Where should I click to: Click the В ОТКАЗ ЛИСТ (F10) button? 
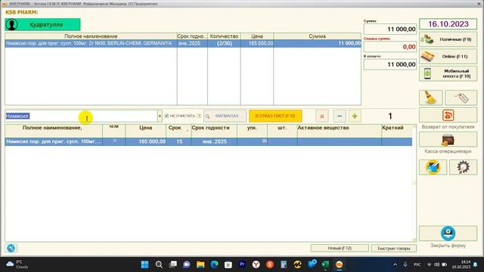tap(275, 116)
